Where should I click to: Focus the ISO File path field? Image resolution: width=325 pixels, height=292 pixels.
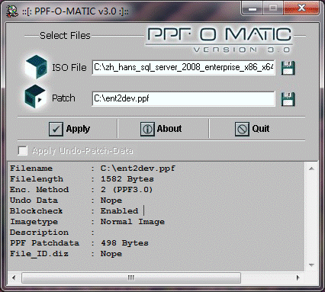[183, 67]
